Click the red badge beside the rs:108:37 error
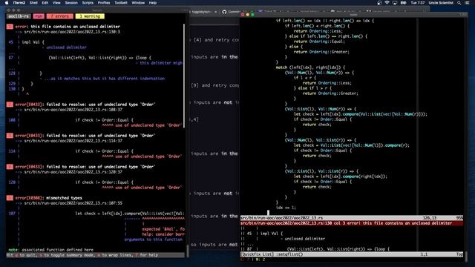The height and width of the screenshot is (267, 475). tap(10, 105)
